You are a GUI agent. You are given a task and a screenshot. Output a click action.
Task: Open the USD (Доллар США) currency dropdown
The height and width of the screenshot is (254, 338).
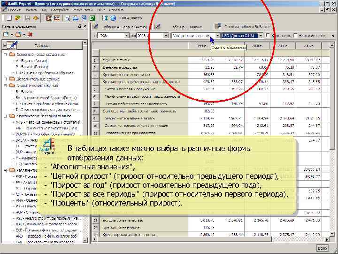coord(261,35)
